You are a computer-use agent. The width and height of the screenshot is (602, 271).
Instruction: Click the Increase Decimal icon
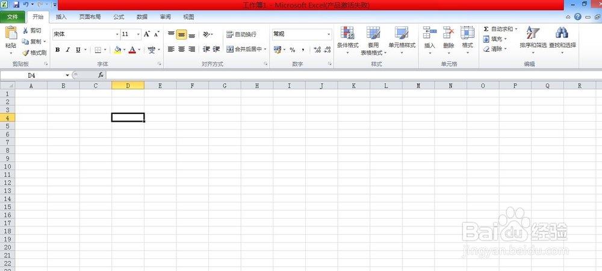317,49
